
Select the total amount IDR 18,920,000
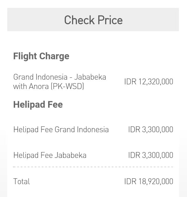click(x=148, y=182)
